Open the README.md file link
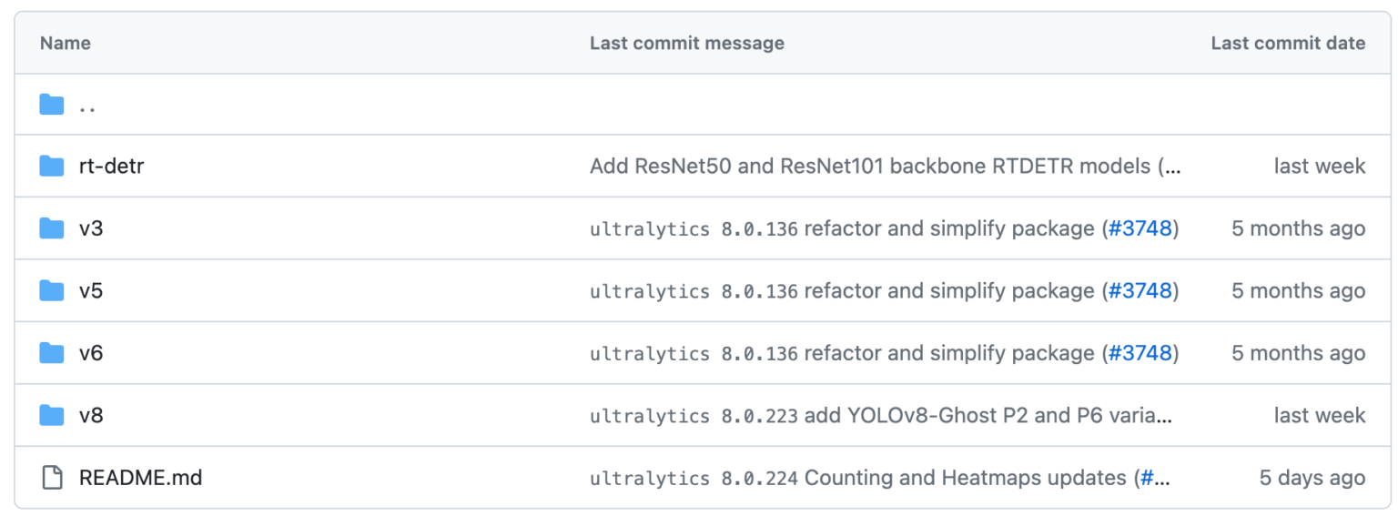 coord(140,478)
